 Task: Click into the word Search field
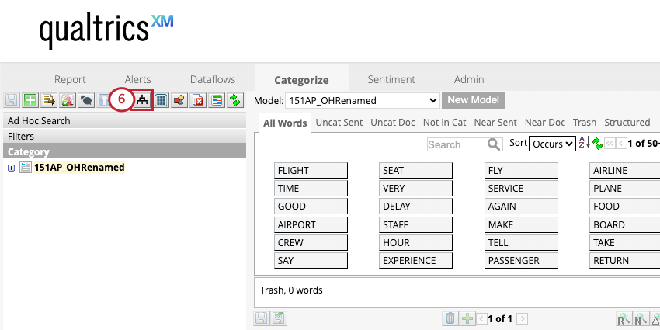(456, 144)
